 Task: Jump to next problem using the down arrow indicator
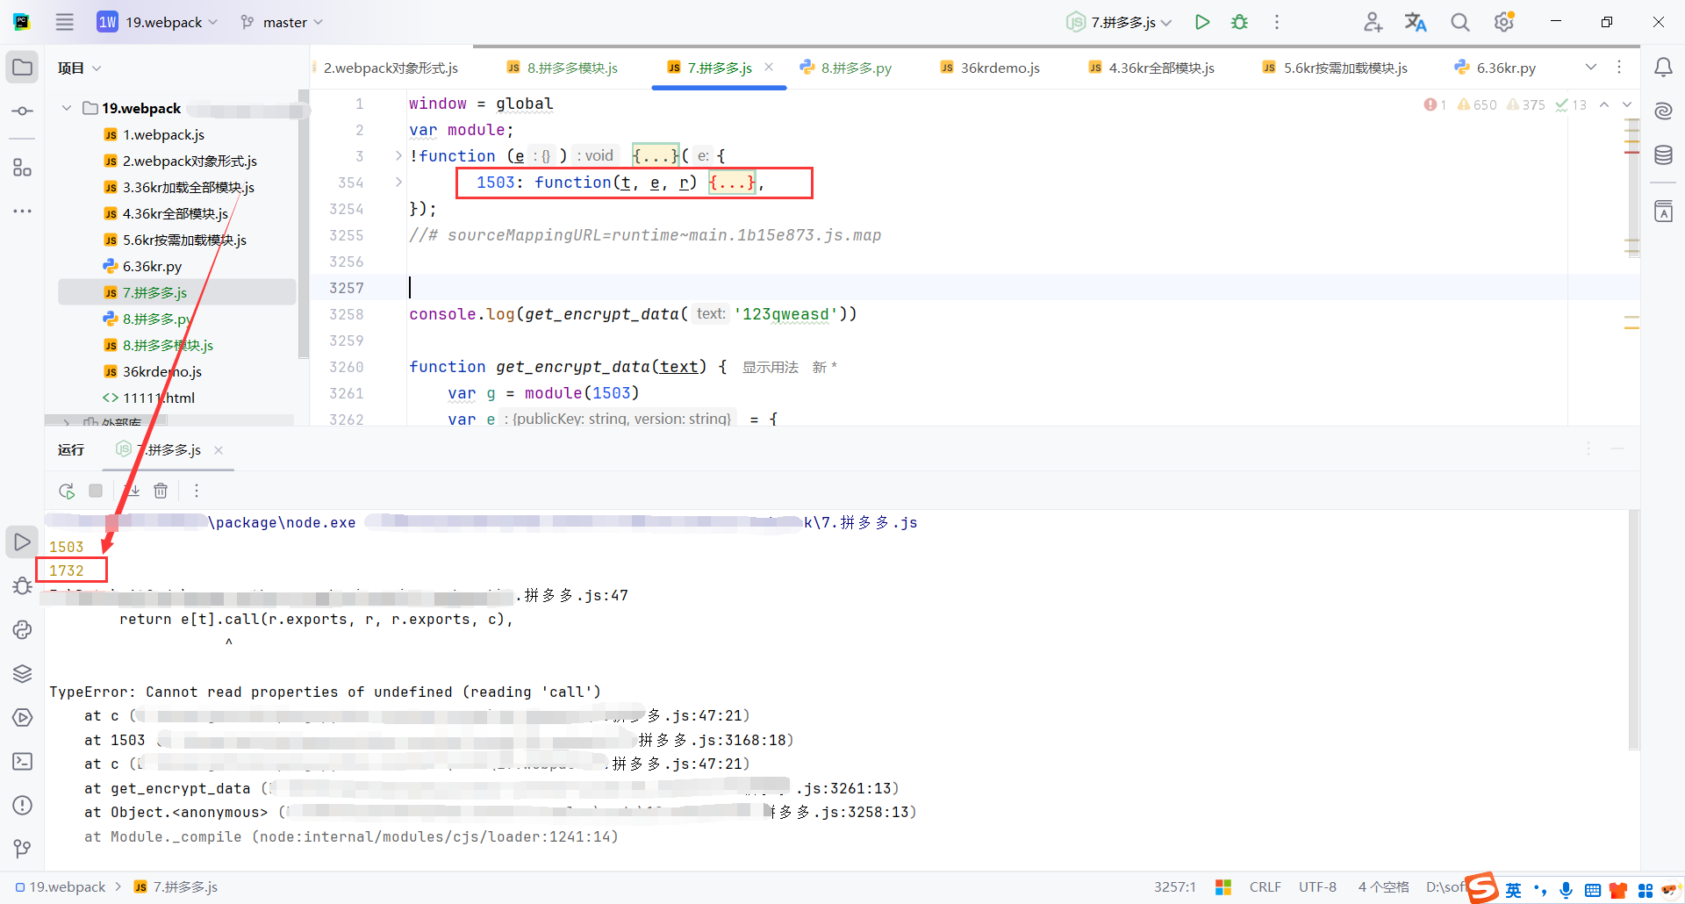pyautogui.click(x=1628, y=104)
